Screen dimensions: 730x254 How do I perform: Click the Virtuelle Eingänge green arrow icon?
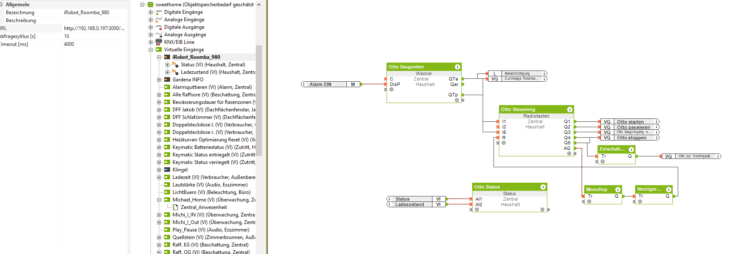[159, 50]
